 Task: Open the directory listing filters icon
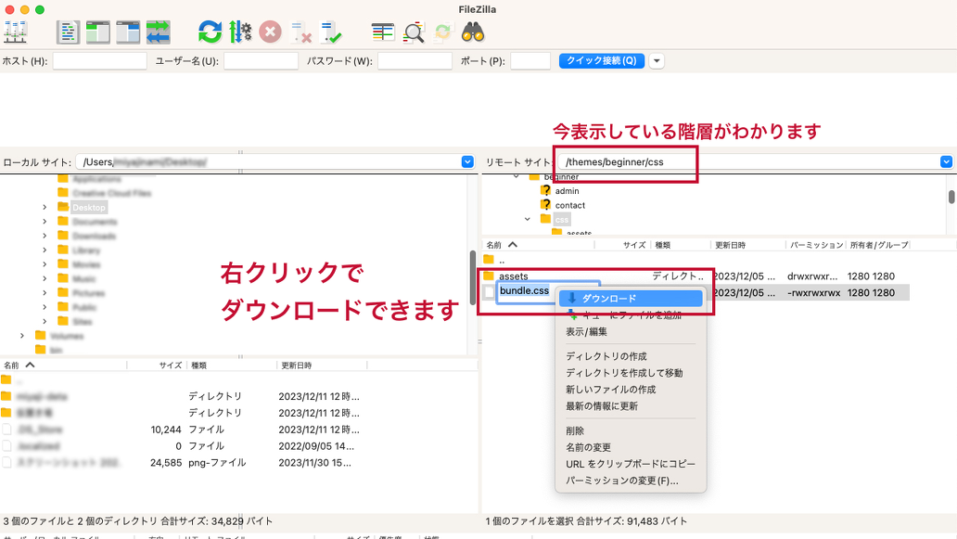383,32
